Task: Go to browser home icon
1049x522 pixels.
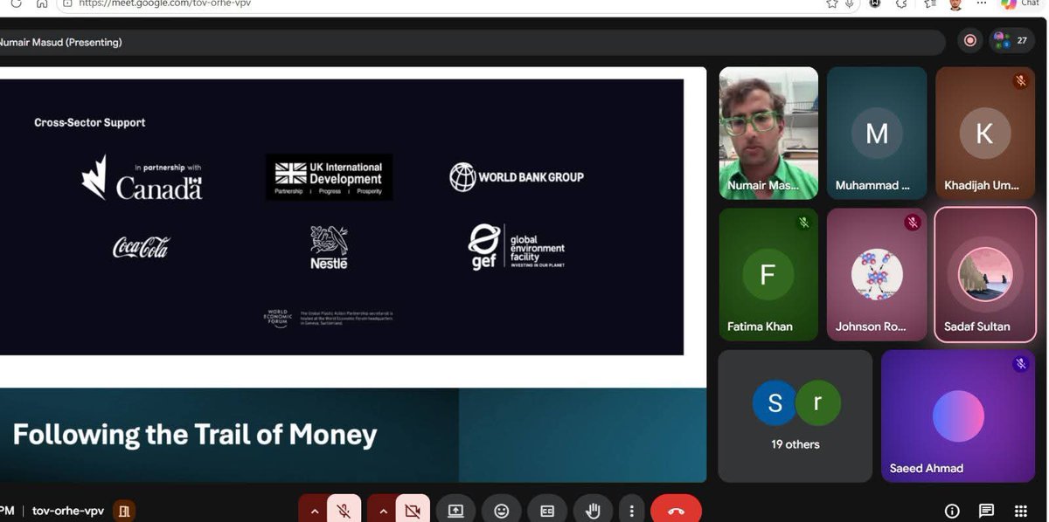Action: tap(42, 3)
